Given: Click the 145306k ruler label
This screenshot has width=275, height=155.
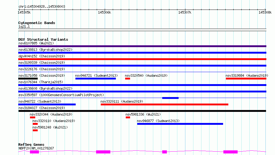Looking at the screenshot, I should tap(104, 12).
